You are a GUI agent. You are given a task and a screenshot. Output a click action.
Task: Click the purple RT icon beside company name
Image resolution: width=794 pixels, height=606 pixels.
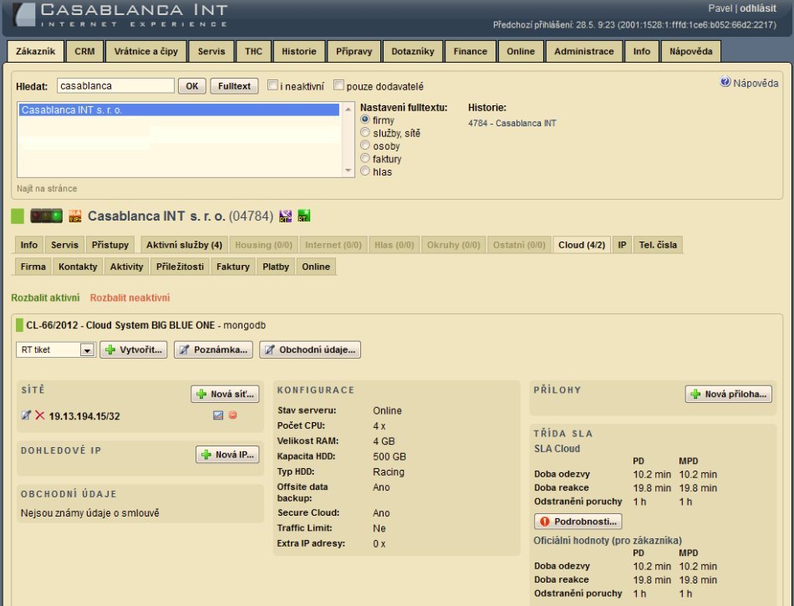[286, 216]
